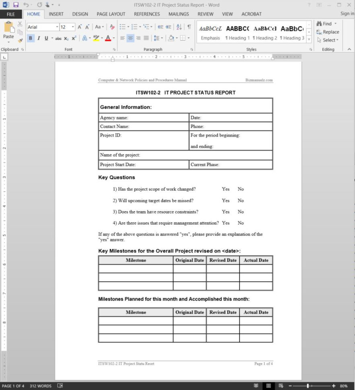This screenshot has height=390, width=355.
Task: Click the Text Effects and Typography icon
Action: (x=84, y=38)
